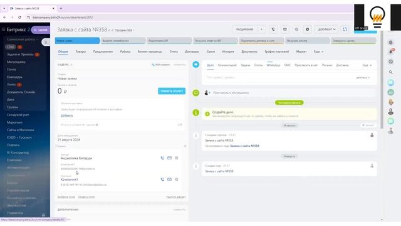Click the Удалить раздел link
This screenshot has width=401, height=226.
click(175, 196)
